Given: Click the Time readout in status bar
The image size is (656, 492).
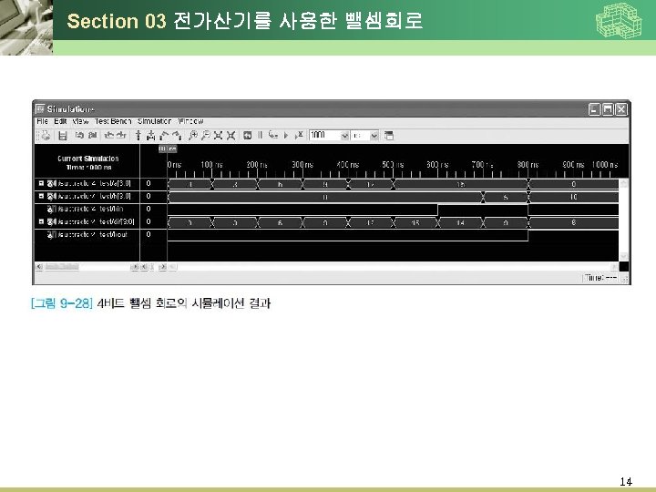Looking at the screenshot, I should coord(600,277).
